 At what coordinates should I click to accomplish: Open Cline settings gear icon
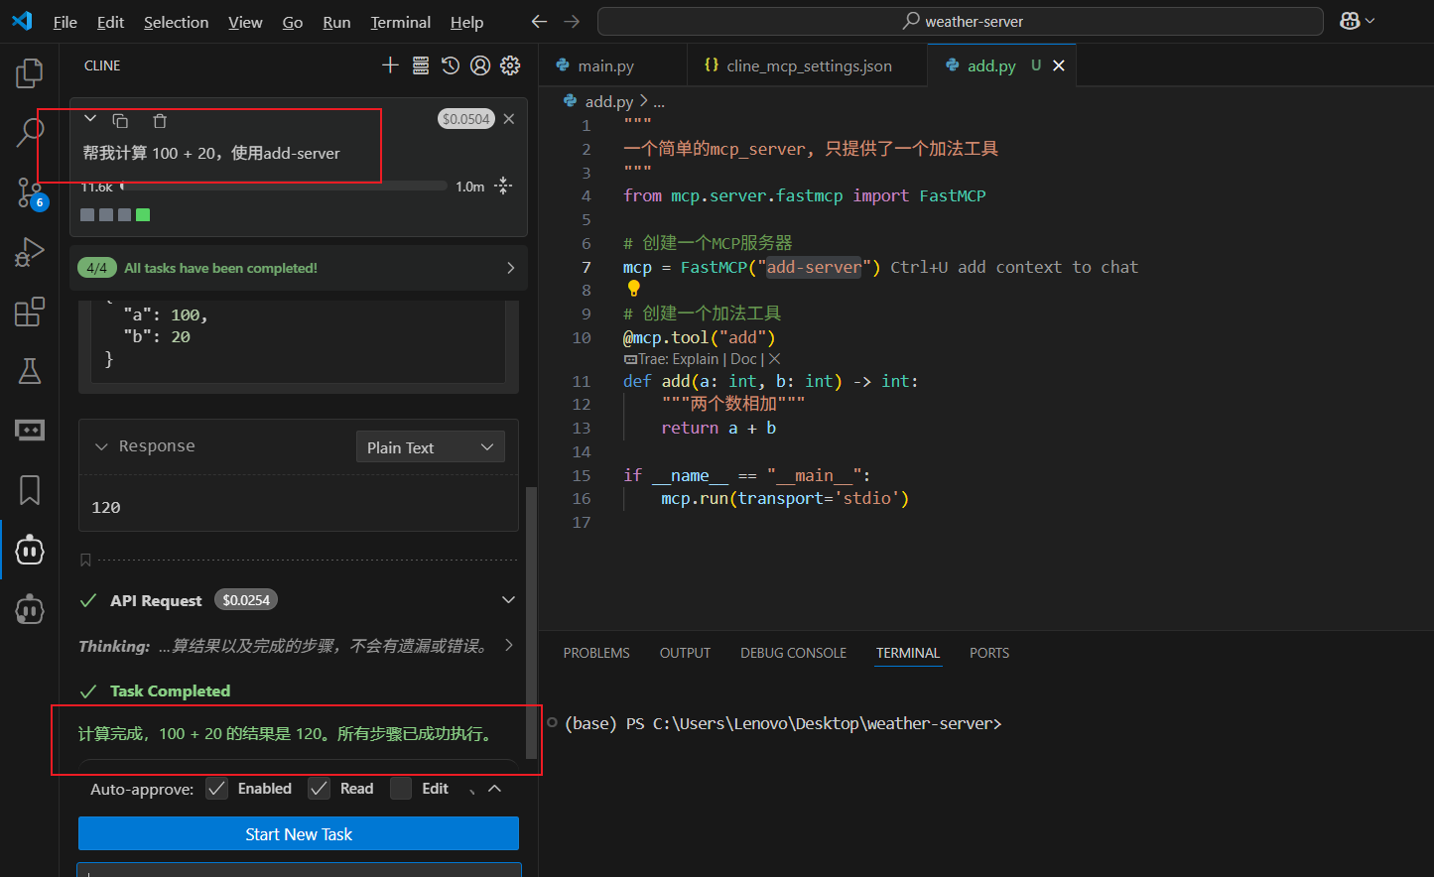coord(510,65)
